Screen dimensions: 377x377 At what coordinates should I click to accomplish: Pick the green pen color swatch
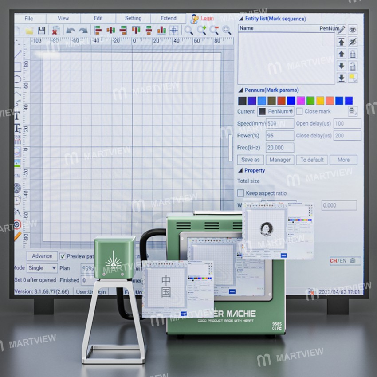click(x=310, y=101)
